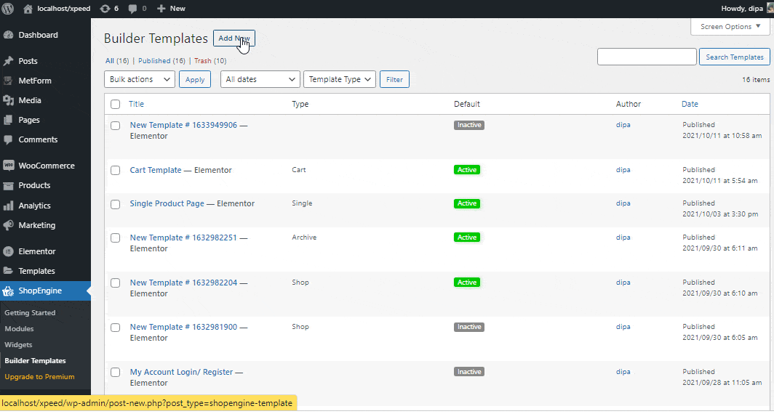Image resolution: width=774 pixels, height=414 pixels.
Task: Expand the Screen Options panel
Action: [730, 27]
